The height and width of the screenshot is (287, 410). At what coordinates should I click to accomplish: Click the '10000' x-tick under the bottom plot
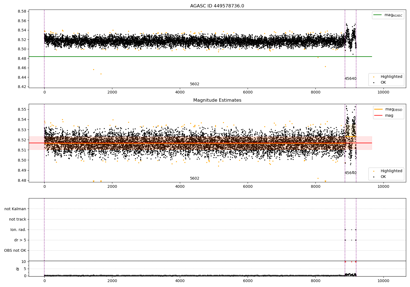click(383, 281)
